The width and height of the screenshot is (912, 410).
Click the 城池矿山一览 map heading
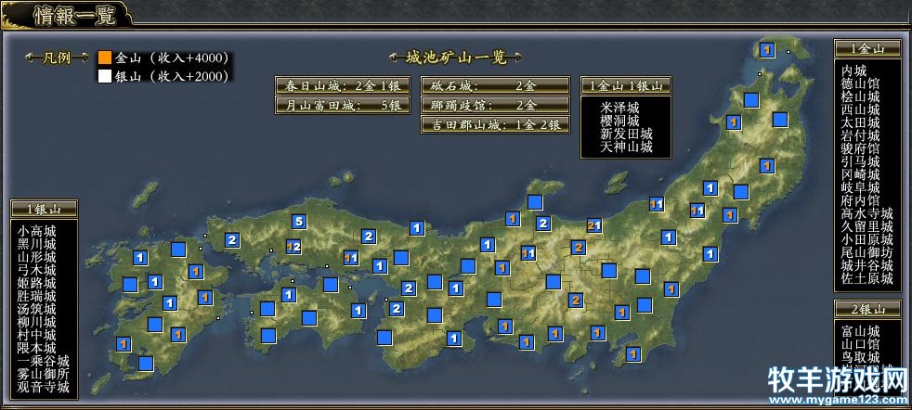point(455,58)
